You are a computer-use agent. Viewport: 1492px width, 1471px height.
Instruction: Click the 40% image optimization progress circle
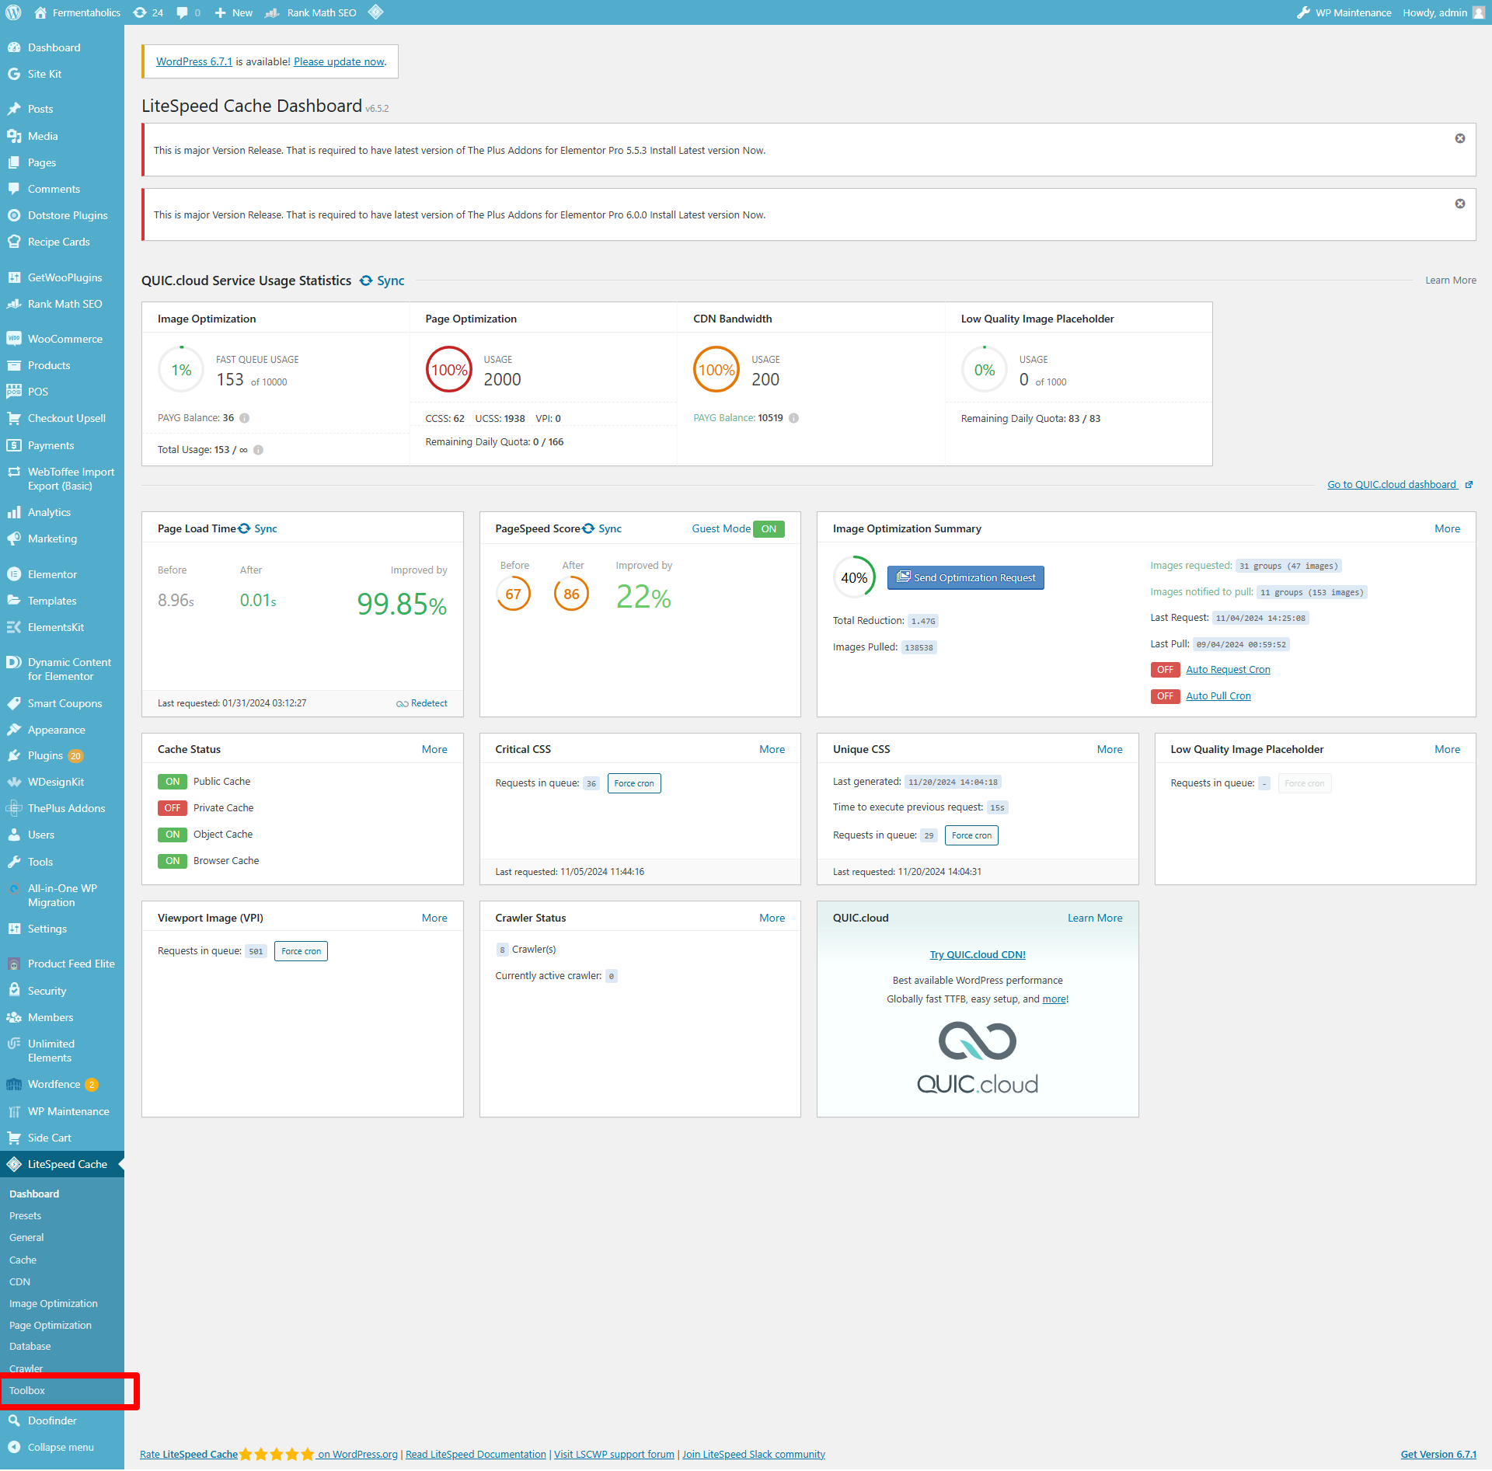point(854,577)
